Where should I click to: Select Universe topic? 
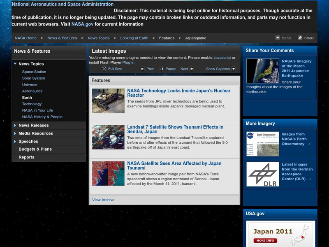[30, 85]
